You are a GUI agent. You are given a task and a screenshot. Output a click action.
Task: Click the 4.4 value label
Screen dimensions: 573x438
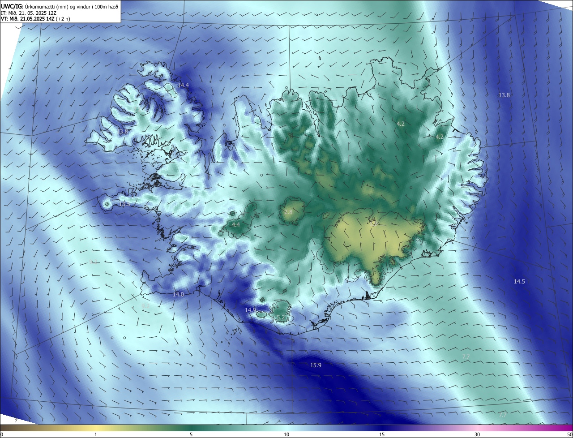(235, 224)
